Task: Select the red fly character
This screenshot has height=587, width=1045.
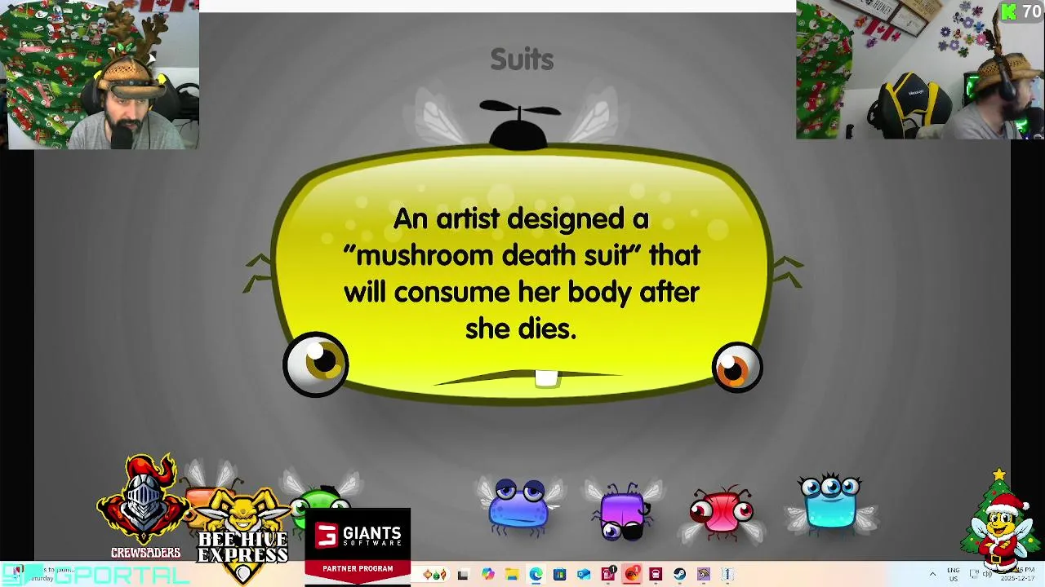Action: point(722,512)
